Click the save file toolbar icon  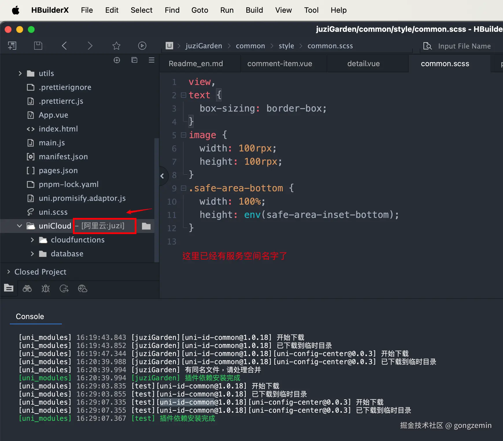38,46
